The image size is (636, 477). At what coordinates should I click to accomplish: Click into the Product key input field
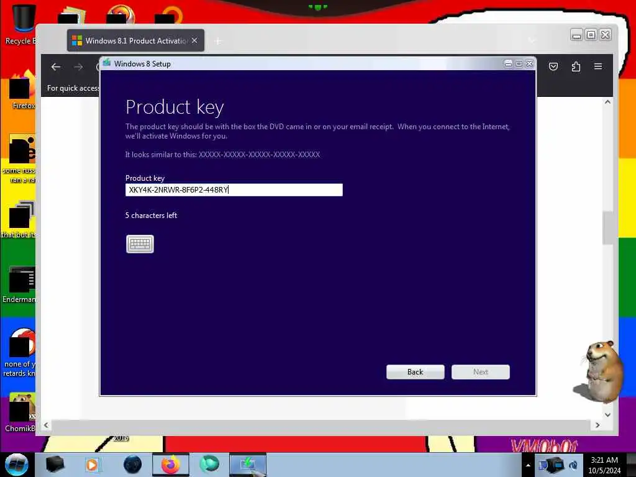234,190
